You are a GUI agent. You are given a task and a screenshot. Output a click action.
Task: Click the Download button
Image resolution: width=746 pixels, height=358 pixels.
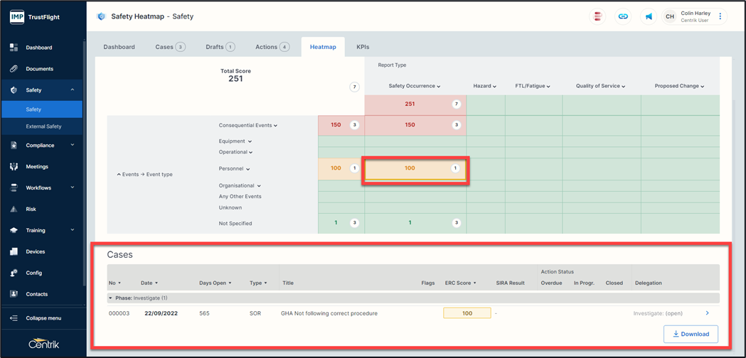click(691, 334)
